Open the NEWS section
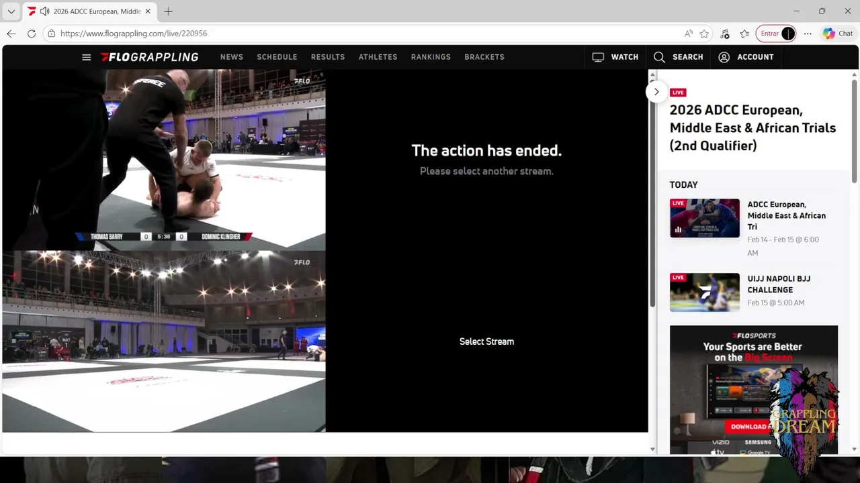 tap(232, 57)
